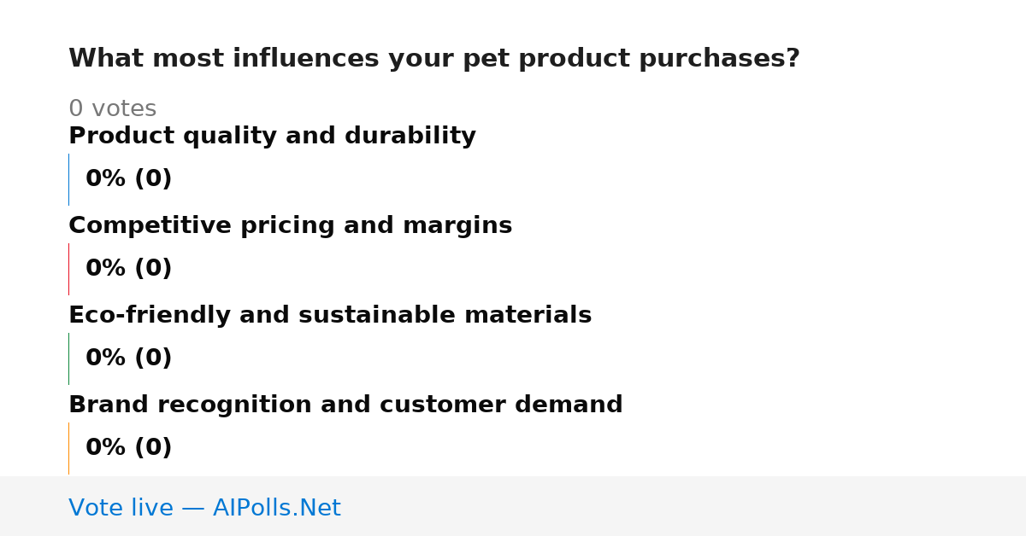Click the orange bar under Brand recognition

coord(69,448)
